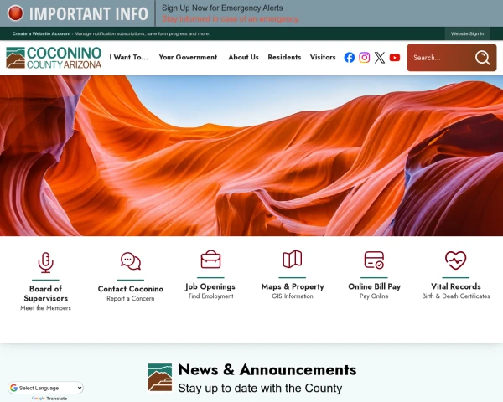Click the News & Announcements heading
This screenshot has height=402, width=503.
(x=267, y=369)
